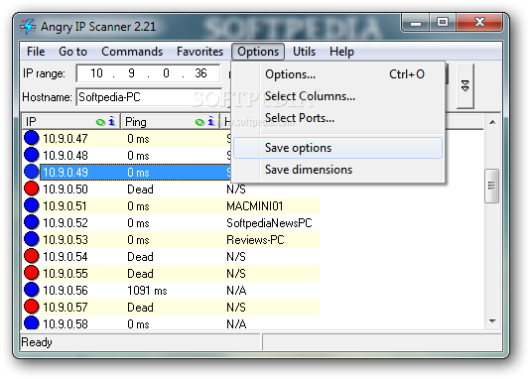This screenshot has height=379, width=530.
Task: Select row 10.9.0.48
Action: point(171,155)
